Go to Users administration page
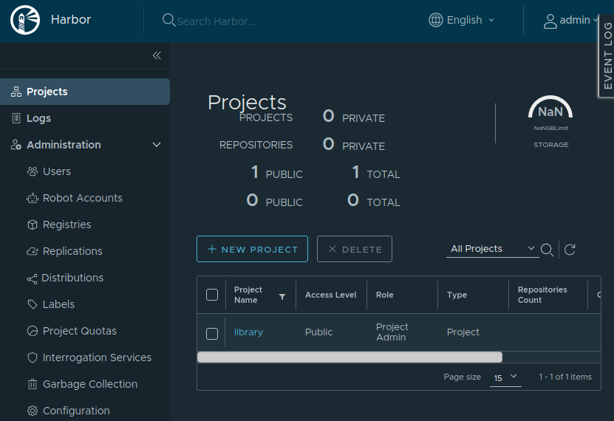The height and width of the screenshot is (421, 614). pyautogui.click(x=57, y=171)
